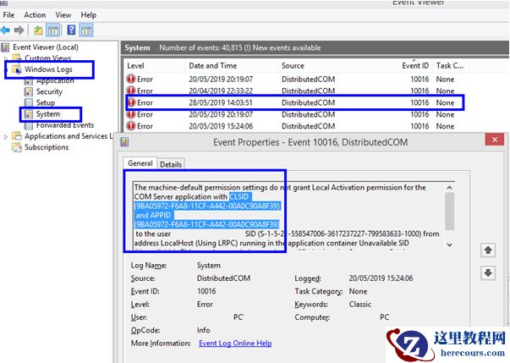Sort events by Date and Time column
The width and height of the screenshot is (510, 363).
(x=231, y=66)
